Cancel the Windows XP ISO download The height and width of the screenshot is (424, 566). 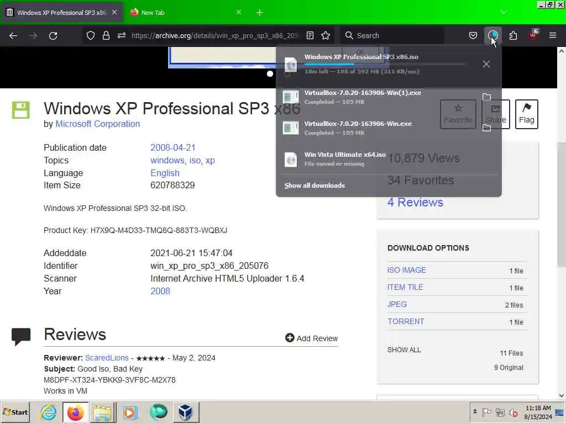(486, 64)
